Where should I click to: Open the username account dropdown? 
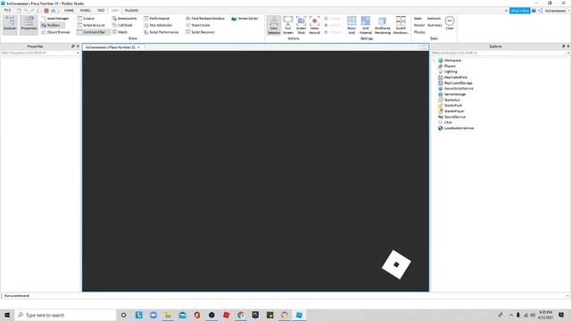(x=556, y=11)
